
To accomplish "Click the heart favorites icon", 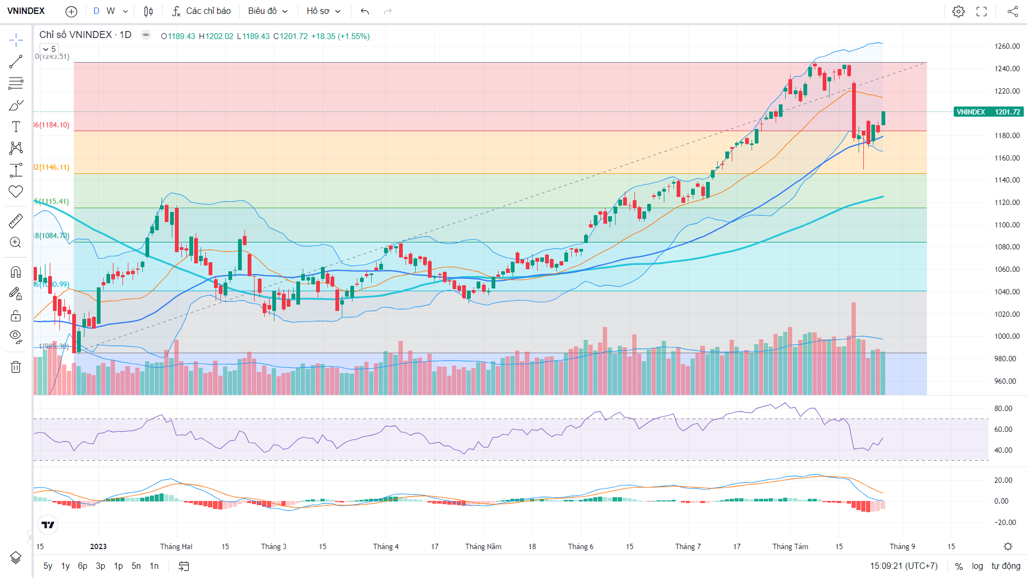I will 16,192.
